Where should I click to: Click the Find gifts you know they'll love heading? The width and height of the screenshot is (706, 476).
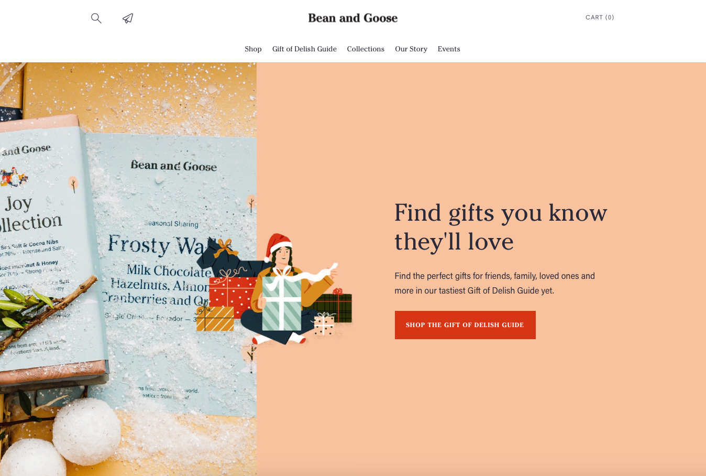point(501,227)
